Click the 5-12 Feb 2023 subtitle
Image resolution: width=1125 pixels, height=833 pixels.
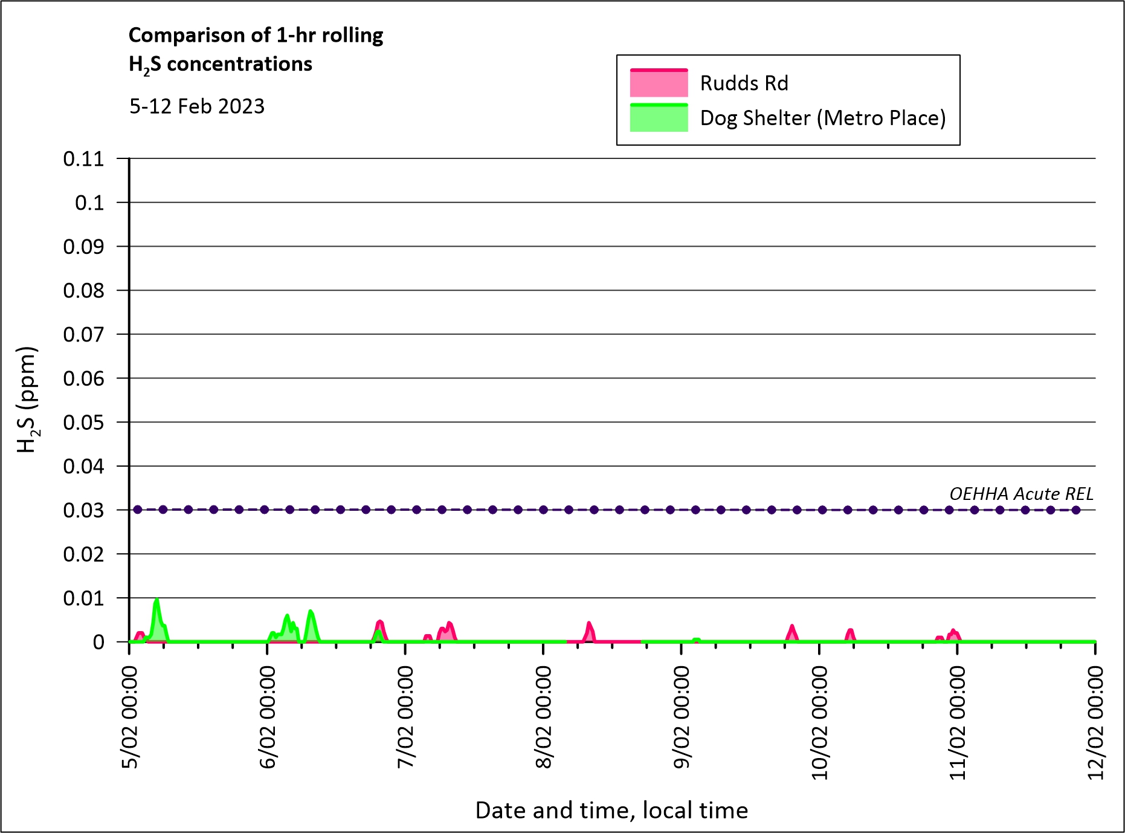coord(197,106)
